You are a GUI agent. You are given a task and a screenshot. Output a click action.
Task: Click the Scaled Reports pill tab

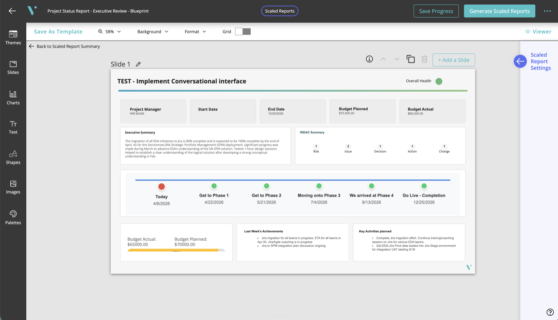(x=280, y=11)
